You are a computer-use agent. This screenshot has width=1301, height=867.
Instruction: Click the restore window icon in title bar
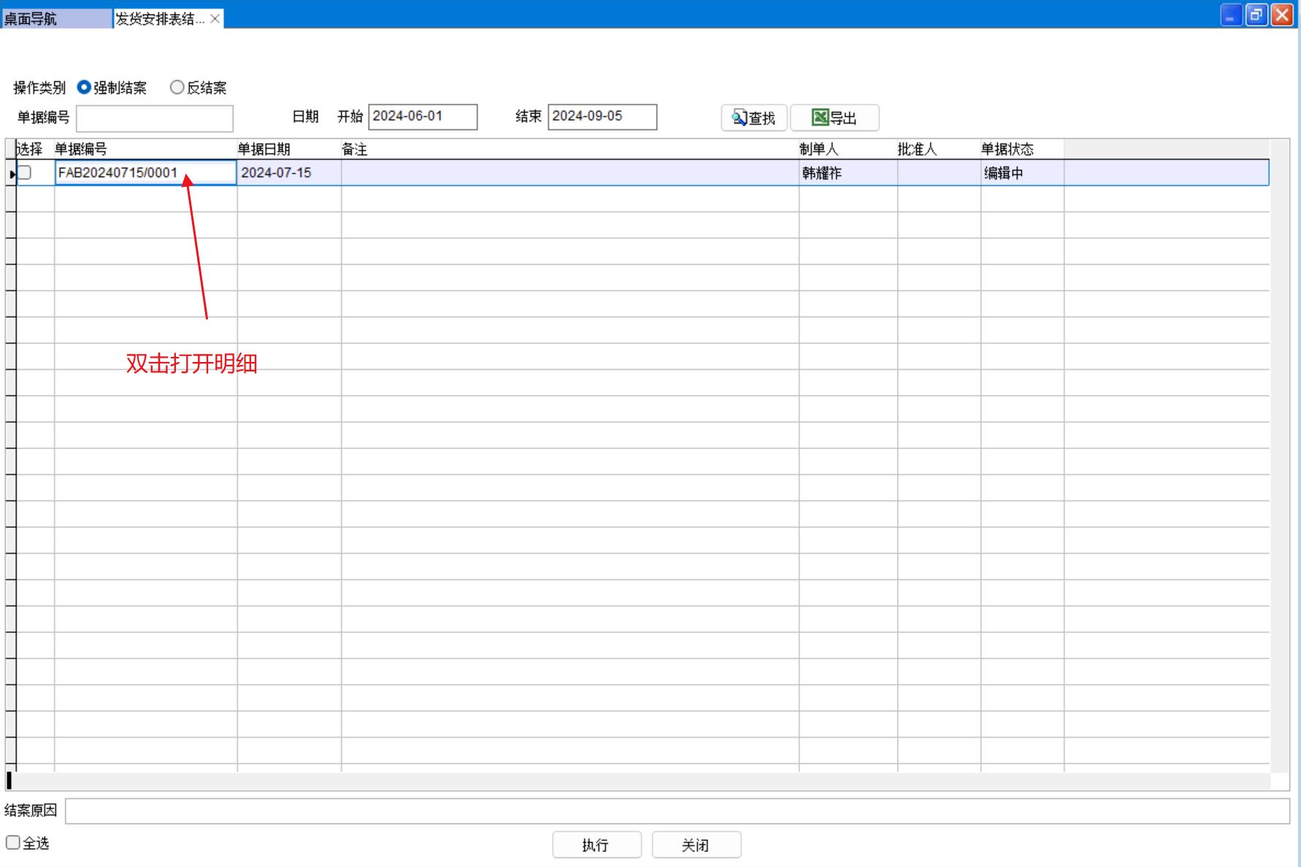(x=1256, y=15)
